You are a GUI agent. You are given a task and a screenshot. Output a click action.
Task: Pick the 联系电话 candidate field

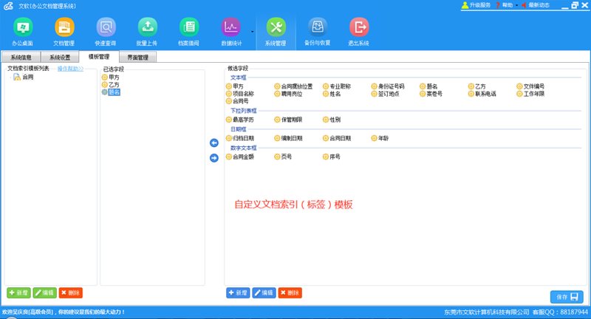tap(482, 94)
